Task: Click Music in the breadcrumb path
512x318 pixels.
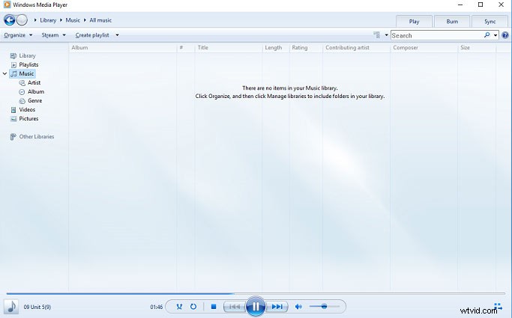Action: [73, 20]
